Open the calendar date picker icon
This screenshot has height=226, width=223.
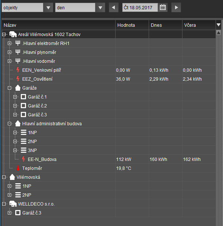(x=163, y=7)
